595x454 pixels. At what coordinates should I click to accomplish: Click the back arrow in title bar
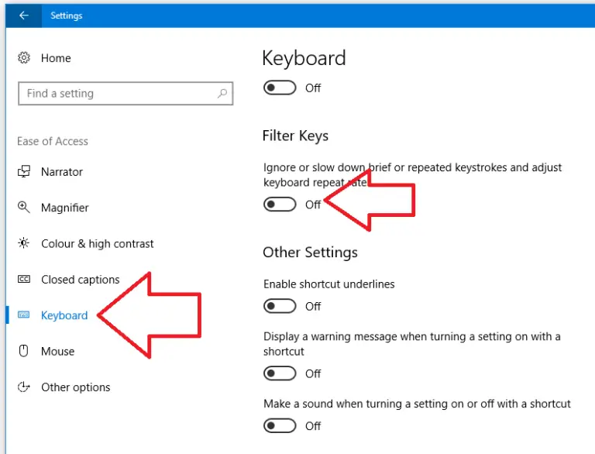[x=24, y=15]
